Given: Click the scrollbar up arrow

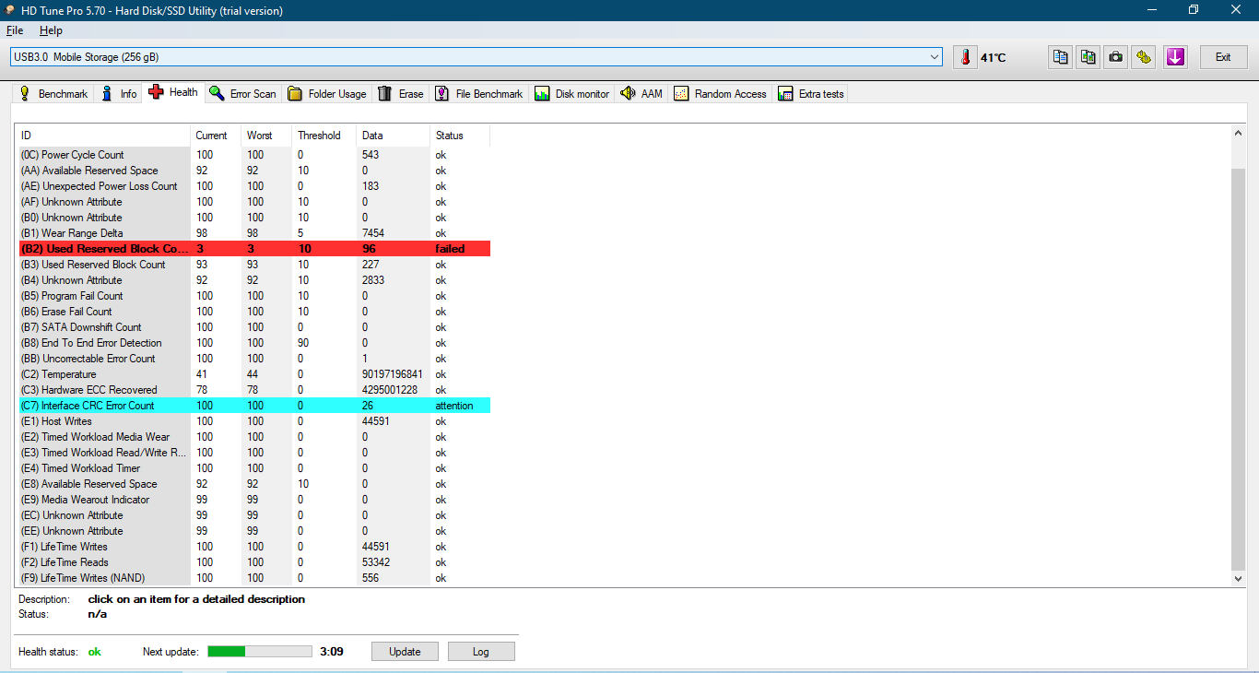Looking at the screenshot, I should (x=1238, y=133).
